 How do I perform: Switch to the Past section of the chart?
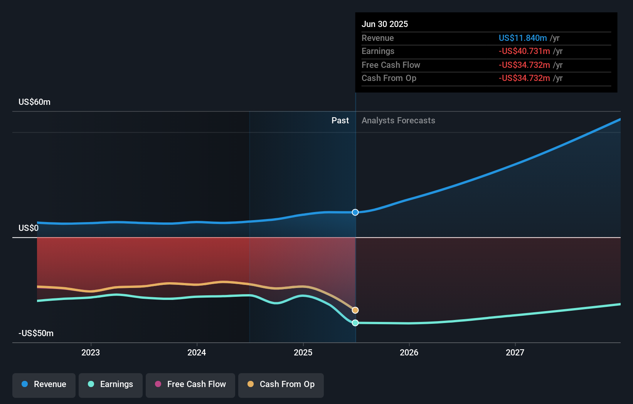point(340,120)
